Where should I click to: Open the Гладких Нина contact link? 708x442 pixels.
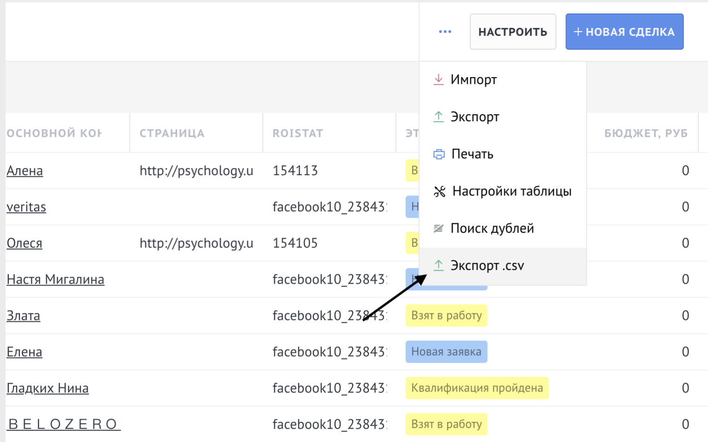[47, 388]
